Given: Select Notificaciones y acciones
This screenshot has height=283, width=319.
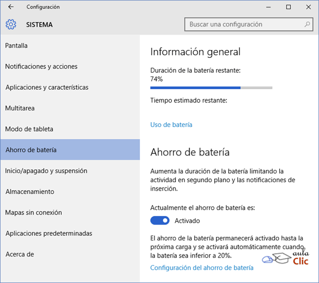Looking at the screenshot, I should click(41, 66).
